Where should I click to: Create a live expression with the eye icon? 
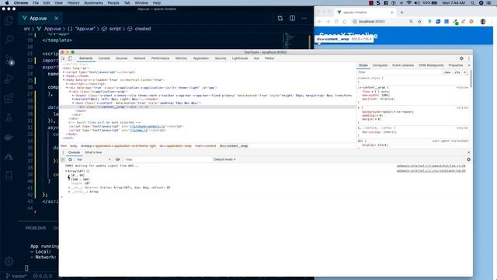pyautogui.click(x=117, y=159)
